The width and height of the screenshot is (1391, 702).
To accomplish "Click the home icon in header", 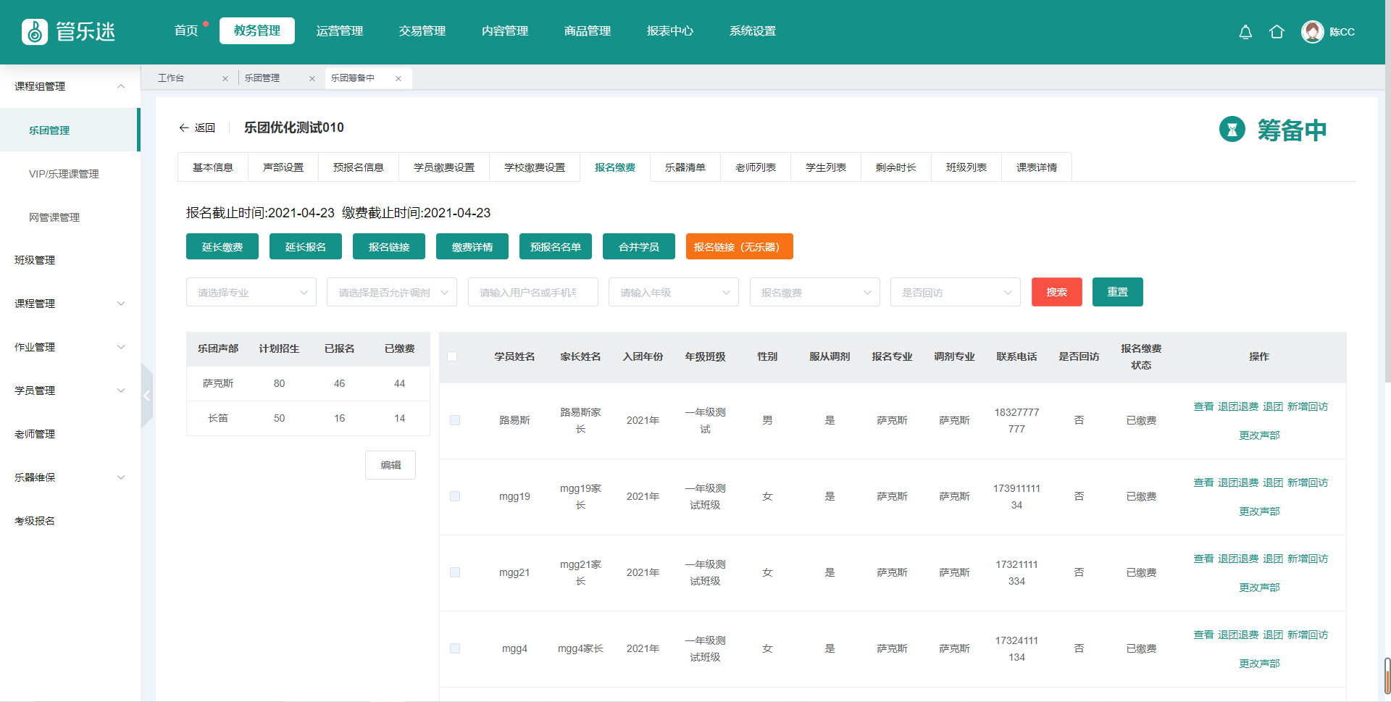I will coord(1277,32).
